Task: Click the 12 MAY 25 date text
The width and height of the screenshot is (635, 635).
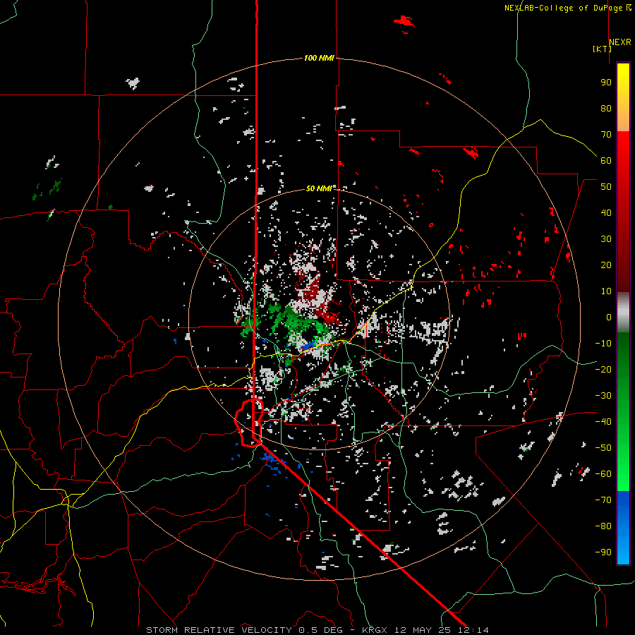Action: click(x=423, y=630)
